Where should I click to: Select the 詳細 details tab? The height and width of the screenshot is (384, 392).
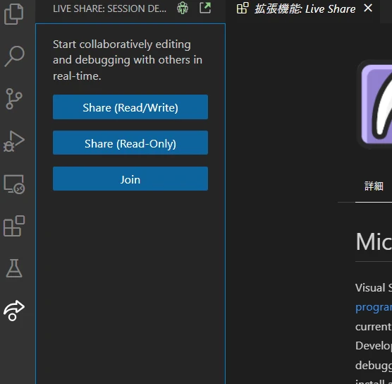pos(374,186)
